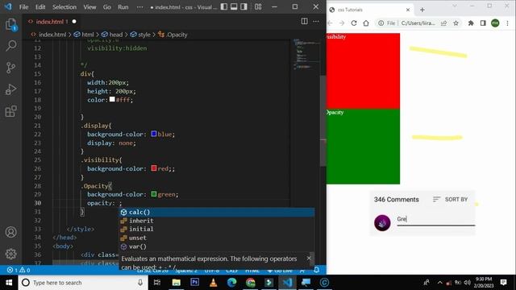Close the css Tutorials browser tab
The width and height of the screenshot is (516, 290).
point(408,10)
